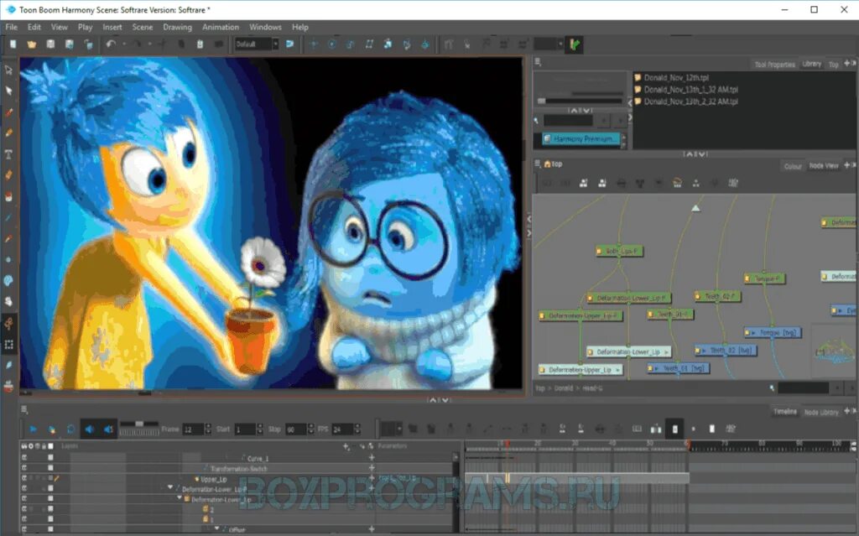Viewport: 859px width, 536px height.
Task: Click the plus icon on Curve_1 row
Action: [x=372, y=458]
